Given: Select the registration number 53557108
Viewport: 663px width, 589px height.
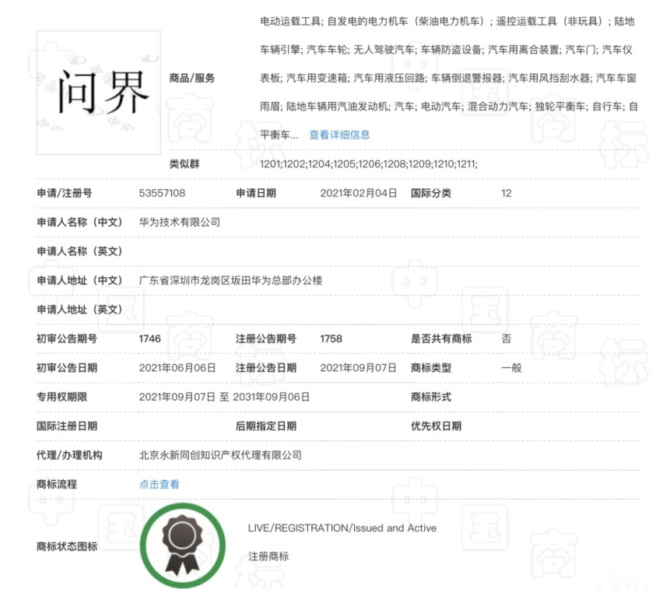Looking at the screenshot, I should click(x=162, y=193).
